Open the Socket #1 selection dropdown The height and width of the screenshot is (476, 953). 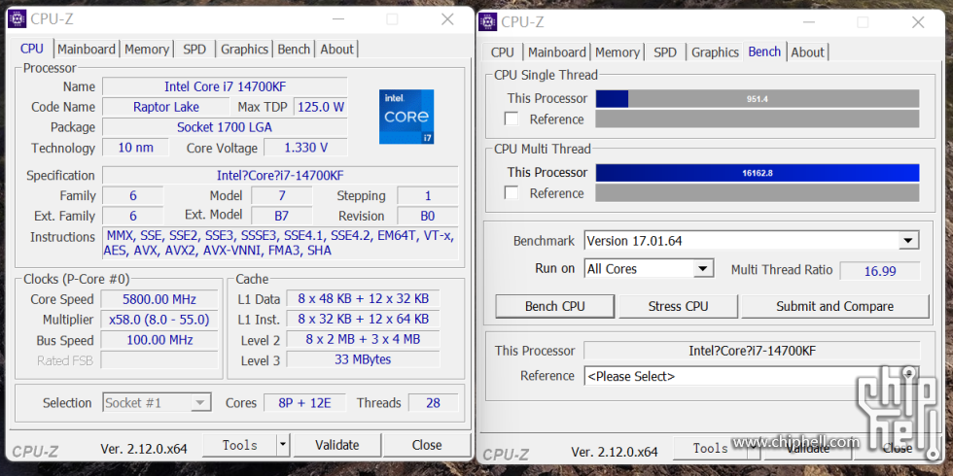[199, 402]
